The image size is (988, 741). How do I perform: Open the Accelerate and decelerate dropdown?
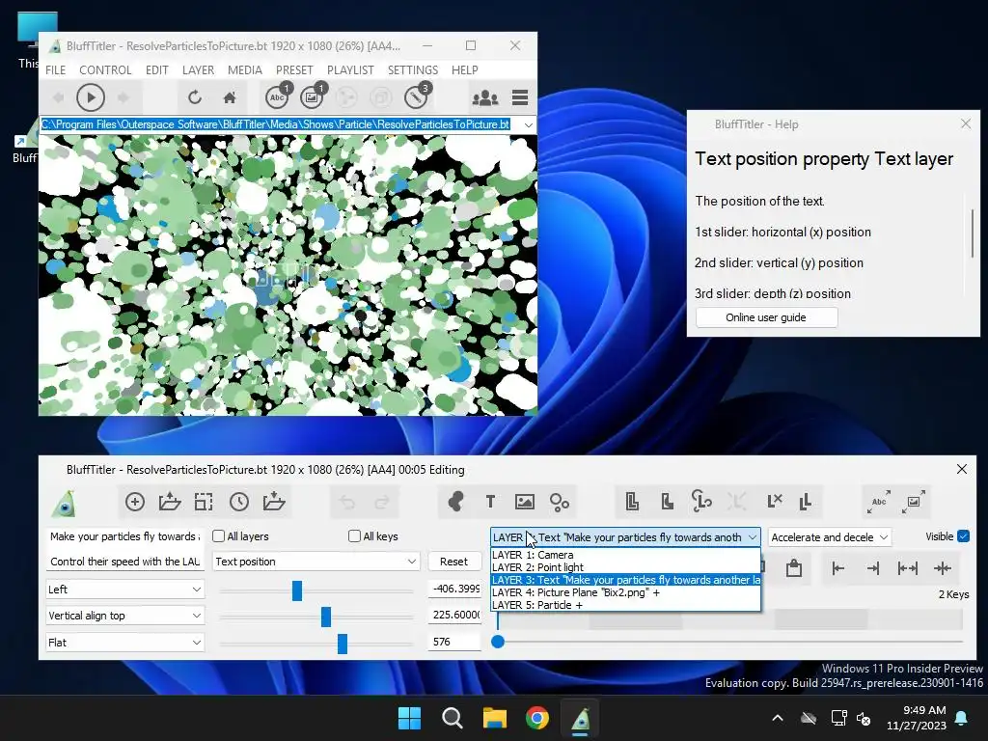[829, 537]
